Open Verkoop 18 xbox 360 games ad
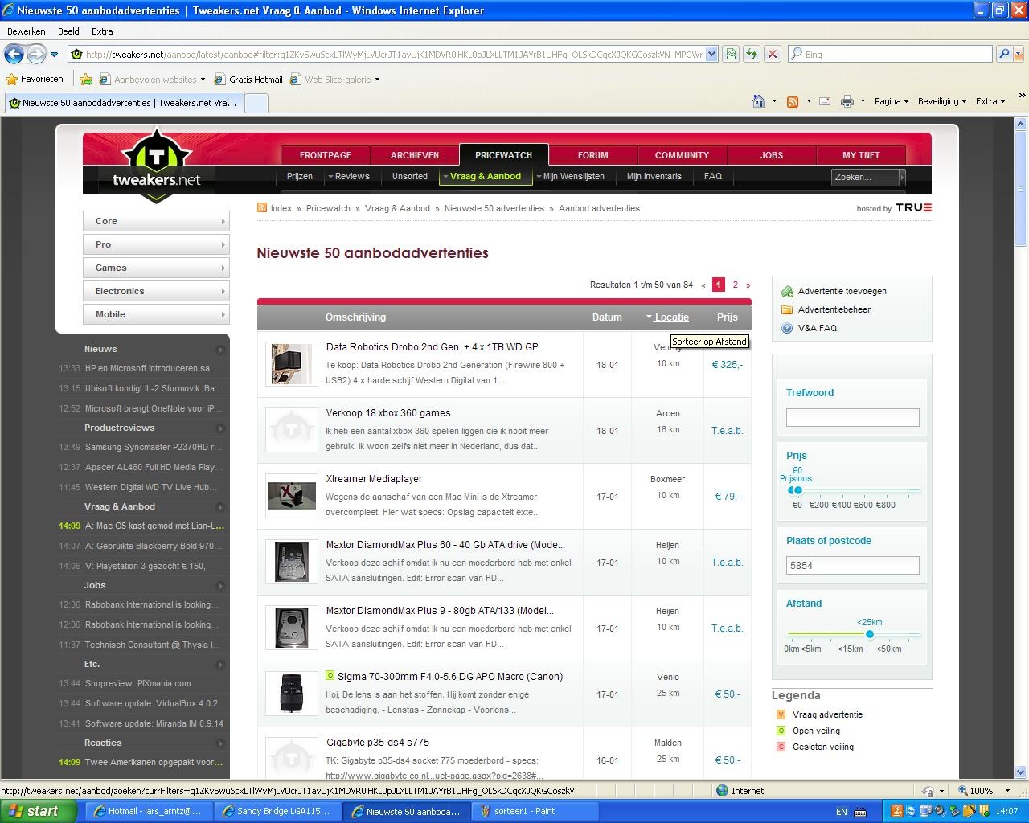Viewport: 1029px width, 823px height. (388, 412)
